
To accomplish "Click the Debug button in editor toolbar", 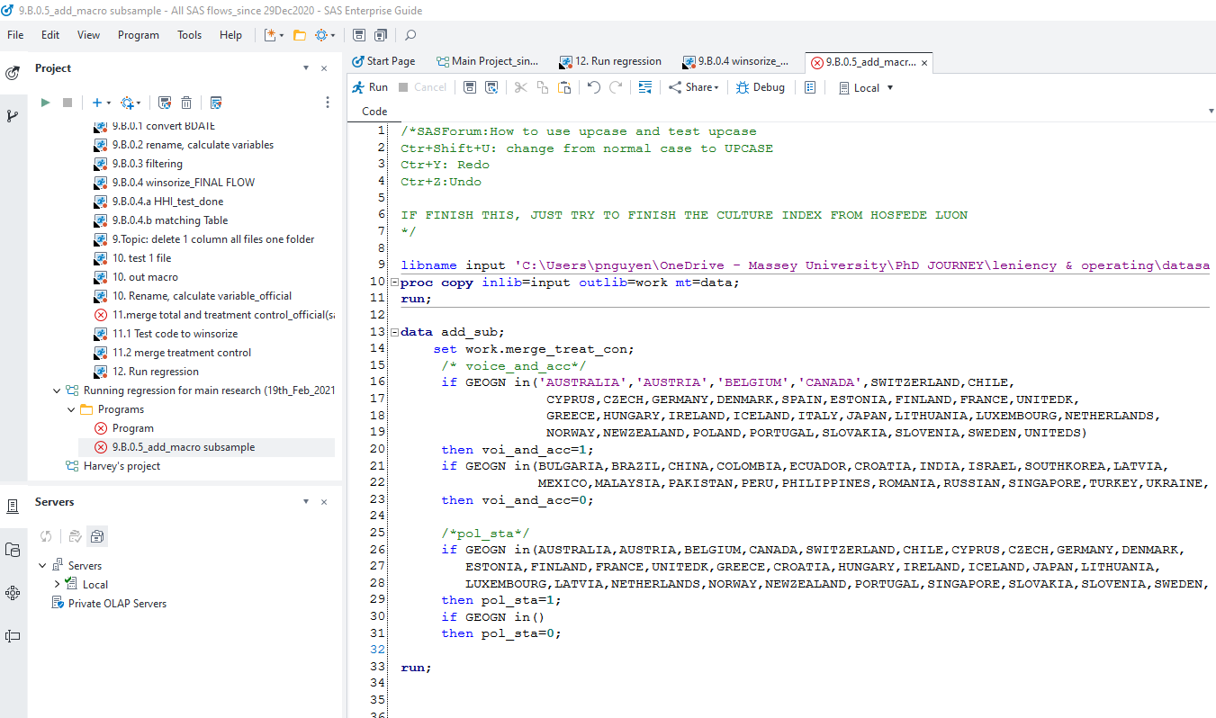I will [760, 87].
